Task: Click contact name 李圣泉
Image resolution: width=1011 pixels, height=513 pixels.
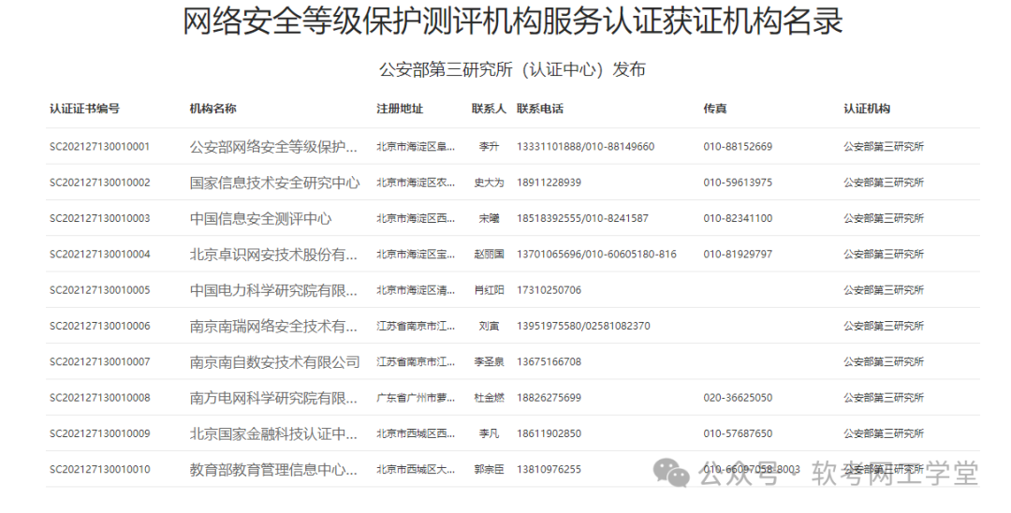Action: pos(489,362)
